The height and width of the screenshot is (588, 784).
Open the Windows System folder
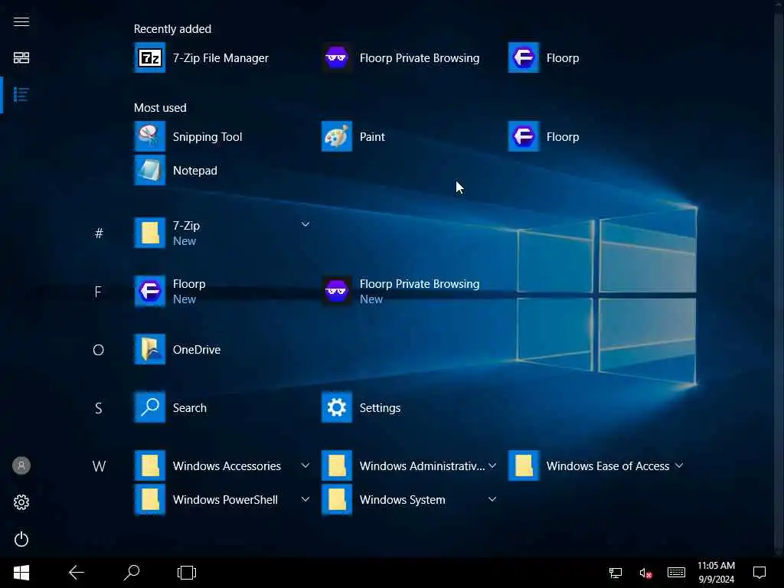coord(410,499)
